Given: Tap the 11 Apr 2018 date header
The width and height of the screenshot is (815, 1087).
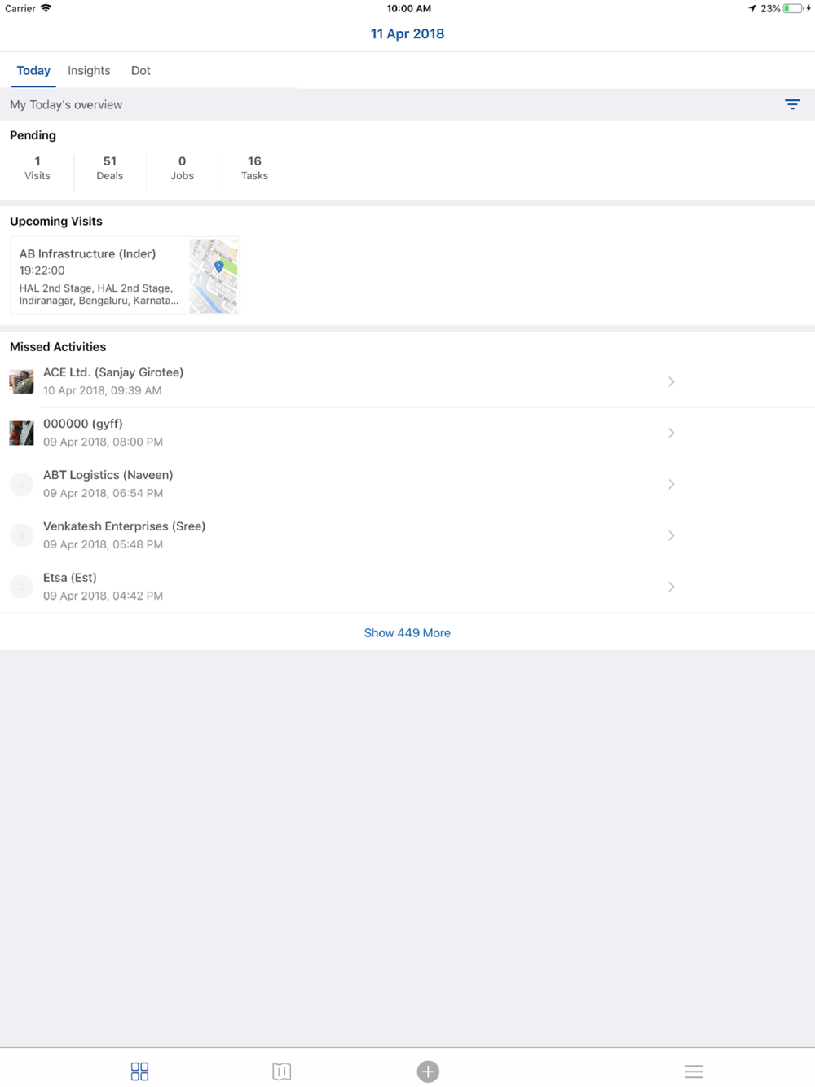Looking at the screenshot, I should pos(407,33).
